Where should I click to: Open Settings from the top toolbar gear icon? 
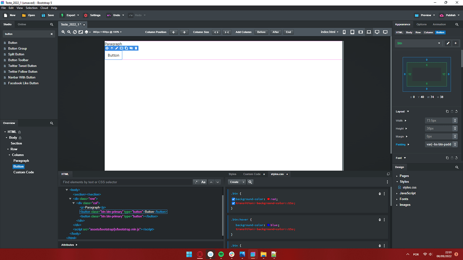(x=92, y=15)
